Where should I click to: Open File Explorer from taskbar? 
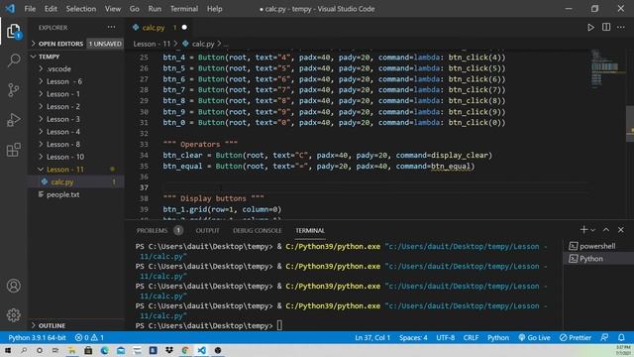(x=72, y=350)
